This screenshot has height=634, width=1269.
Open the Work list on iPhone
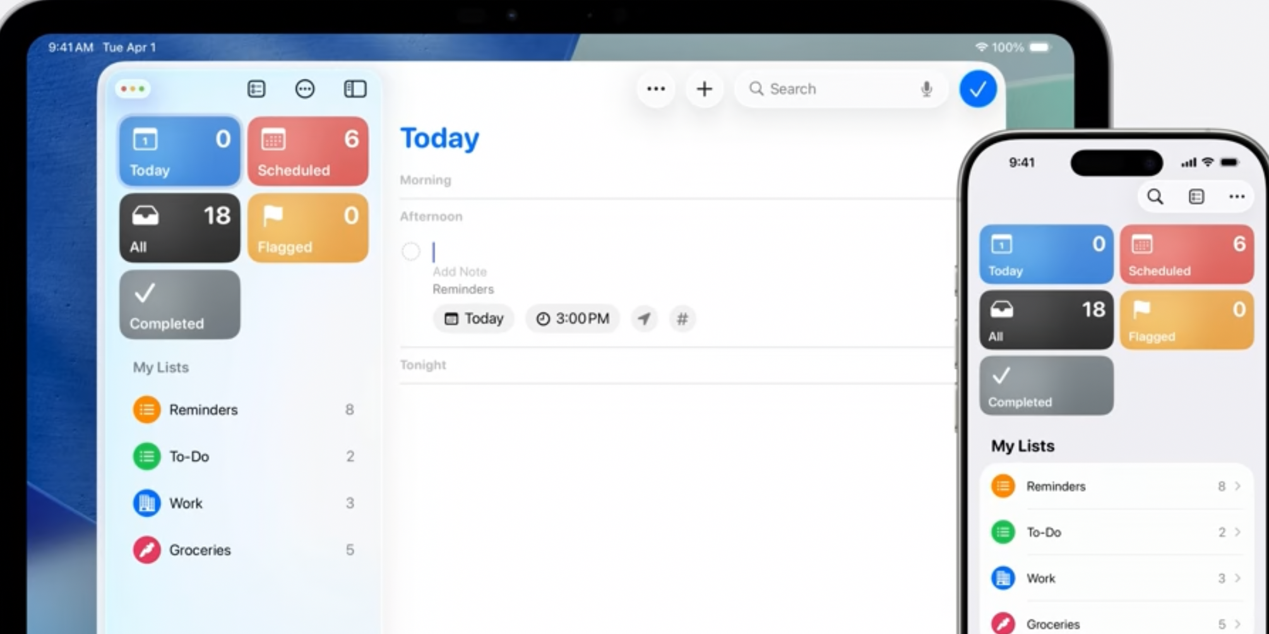pyautogui.click(x=1116, y=578)
